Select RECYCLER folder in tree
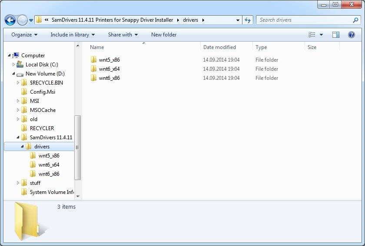365x246 pixels. [x=42, y=128]
